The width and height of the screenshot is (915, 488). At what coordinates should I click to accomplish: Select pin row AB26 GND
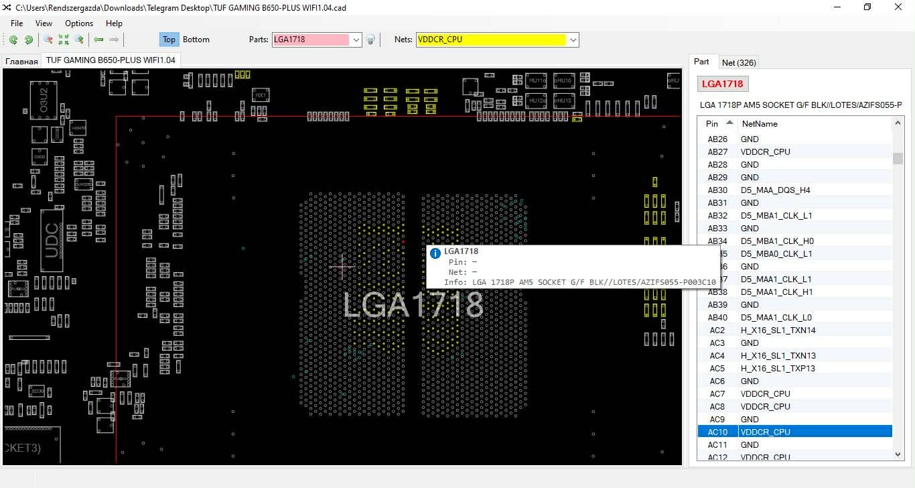coord(795,139)
